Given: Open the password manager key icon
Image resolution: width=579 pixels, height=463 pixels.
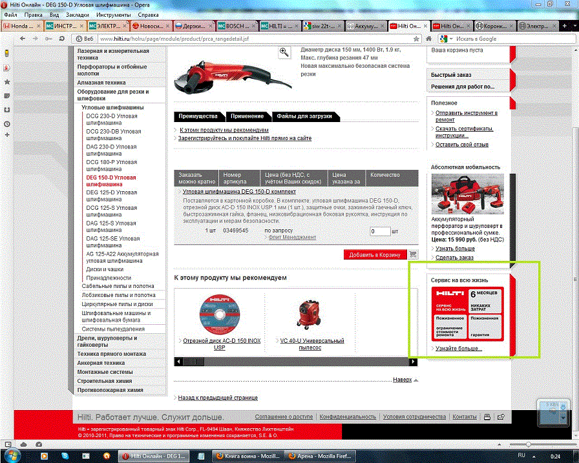Looking at the screenshot, I should tap(48, 39).
